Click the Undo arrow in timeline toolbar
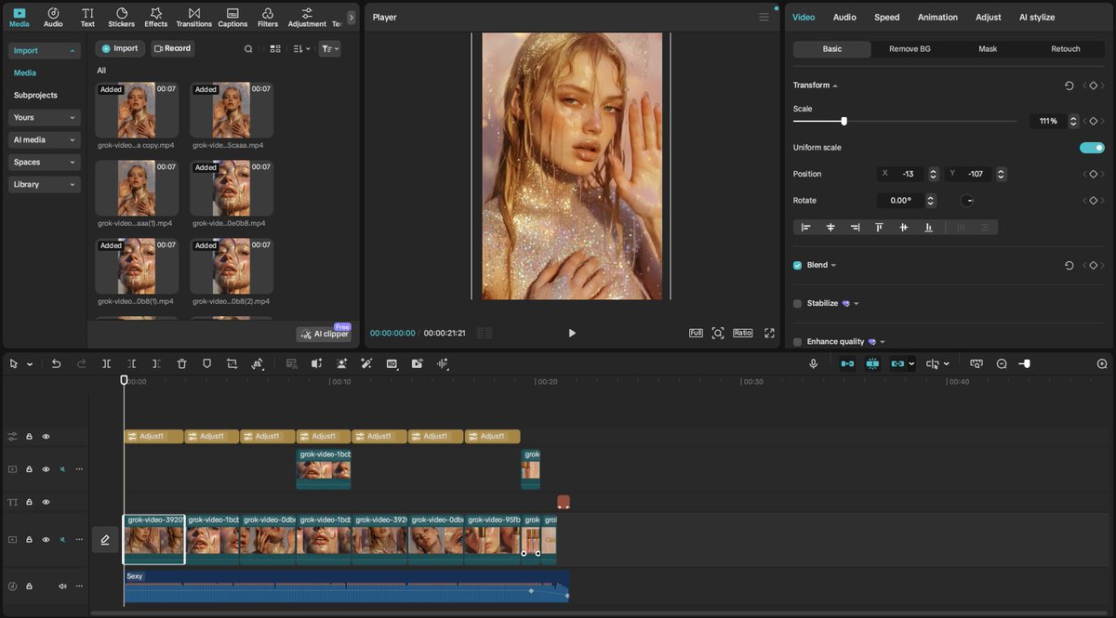The height and width of the screenshot is (618, 1116). (x=56, y=364)
